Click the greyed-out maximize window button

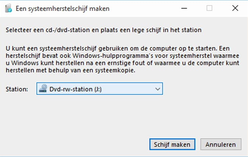click(x=209, y=8)
